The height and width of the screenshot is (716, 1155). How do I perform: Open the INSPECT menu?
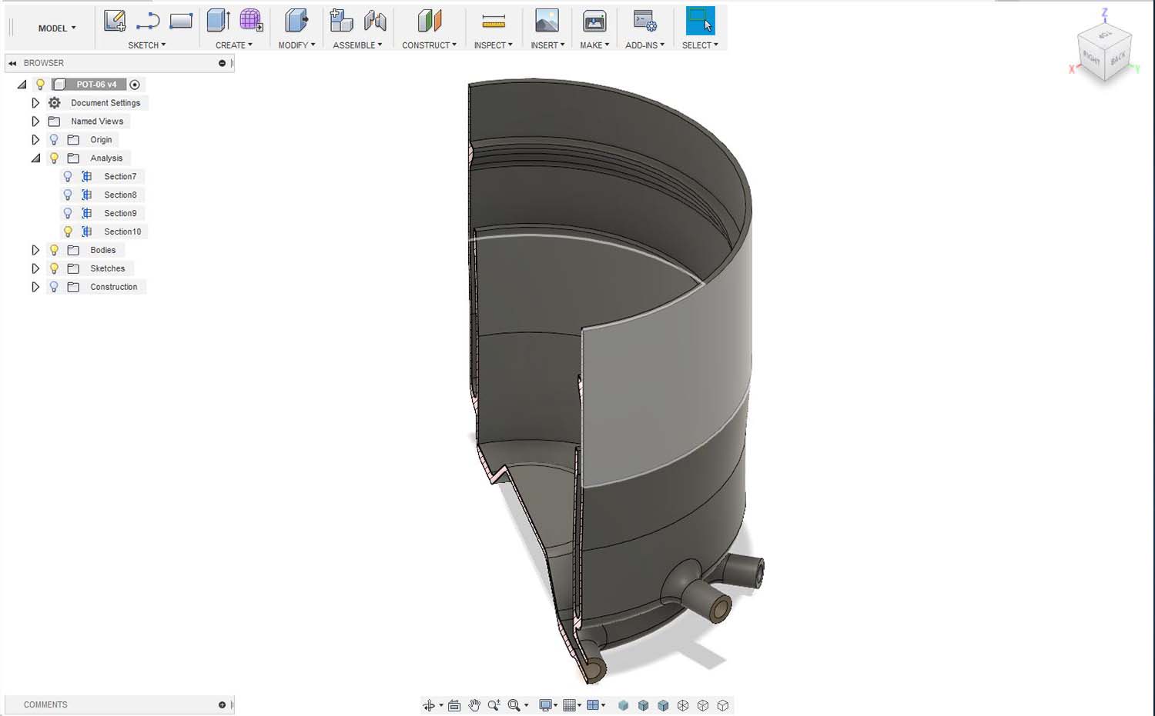coord(493,45)
